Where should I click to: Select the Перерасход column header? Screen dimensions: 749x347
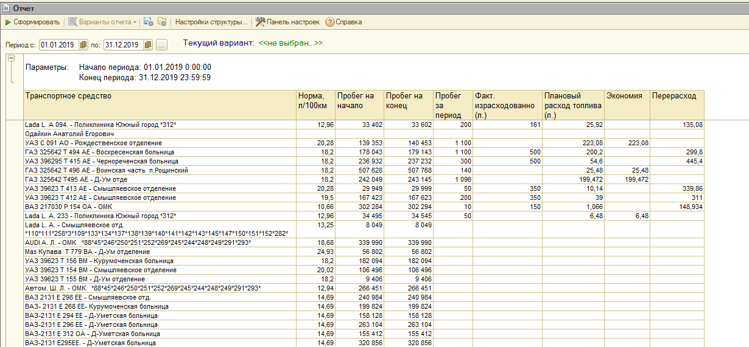(x=674, y=96)
